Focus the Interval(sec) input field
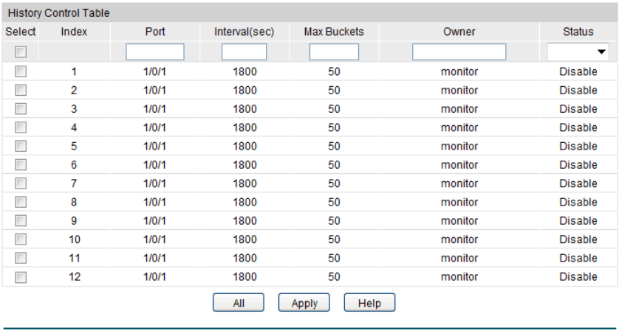Viewport: 619px width, 333px height. pos(244,52)
